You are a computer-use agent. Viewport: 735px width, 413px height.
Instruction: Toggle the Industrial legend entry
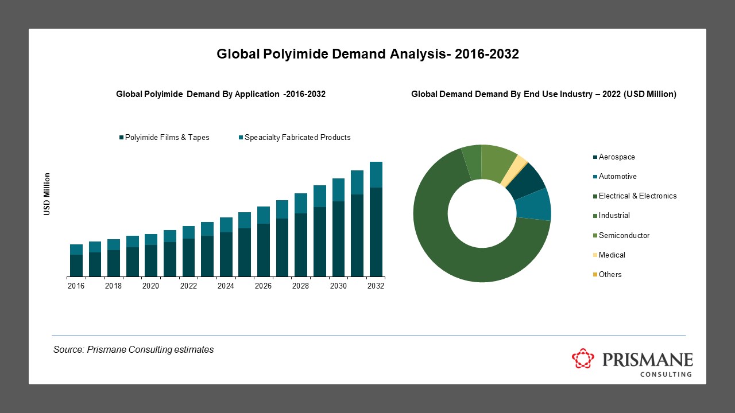click(x=613, y=216)
